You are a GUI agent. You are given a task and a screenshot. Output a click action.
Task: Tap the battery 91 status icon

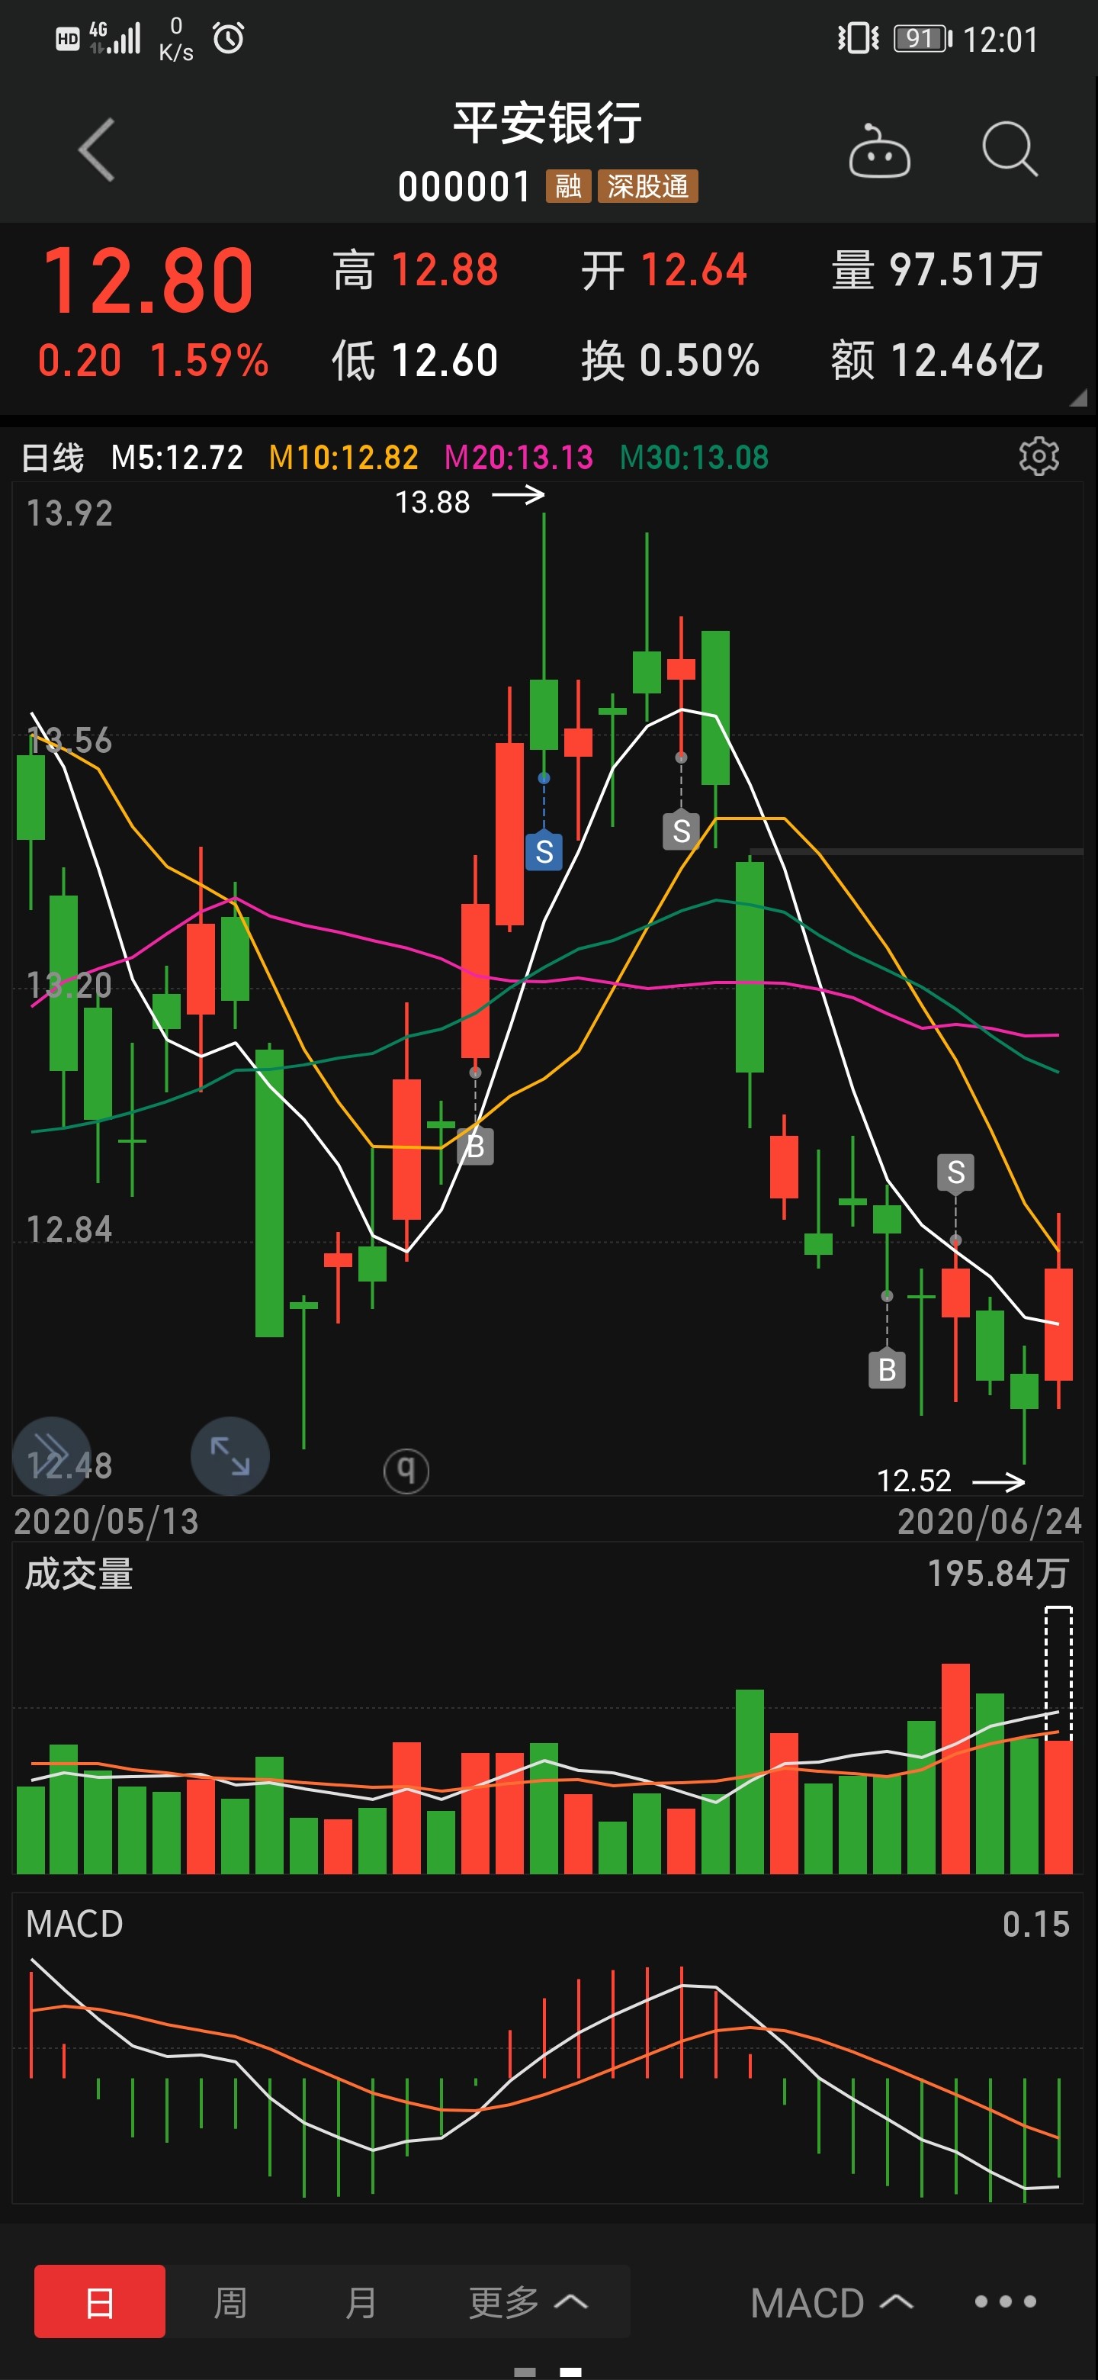pyautogui.click(x=922, y=39)
